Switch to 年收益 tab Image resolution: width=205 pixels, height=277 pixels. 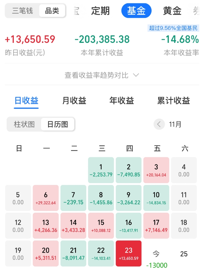pyautogui.click(x=122, y=101)
